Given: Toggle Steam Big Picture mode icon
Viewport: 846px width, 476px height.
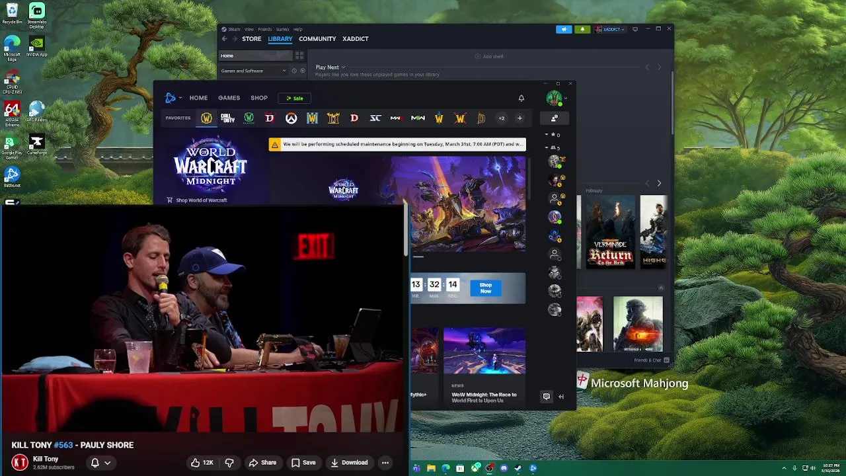Looking at the screenshot, I should 635,29.
